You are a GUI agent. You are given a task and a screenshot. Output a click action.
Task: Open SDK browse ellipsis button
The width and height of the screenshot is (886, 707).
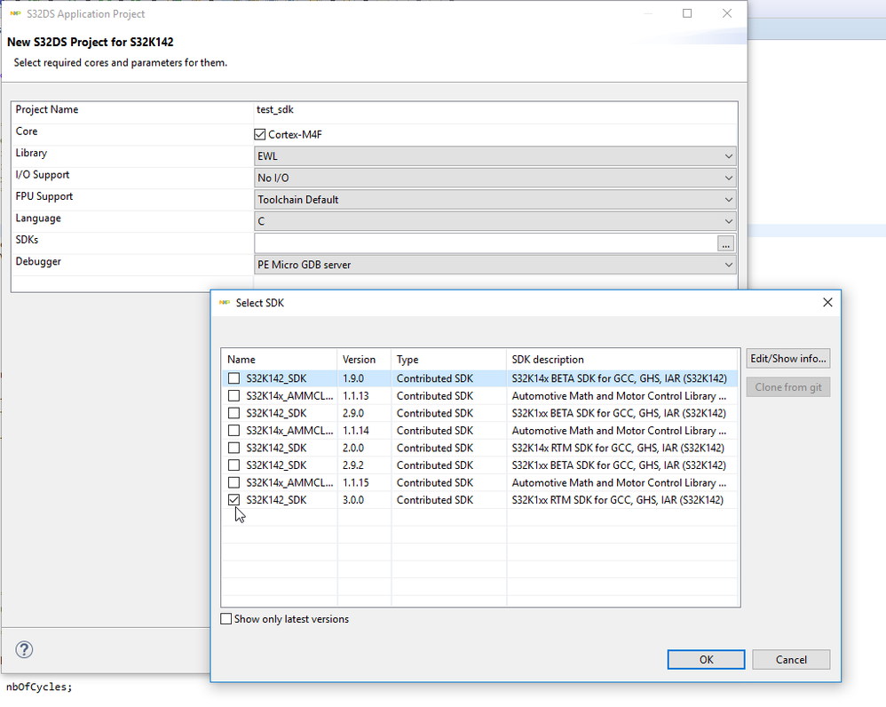[x=725, y=243]
